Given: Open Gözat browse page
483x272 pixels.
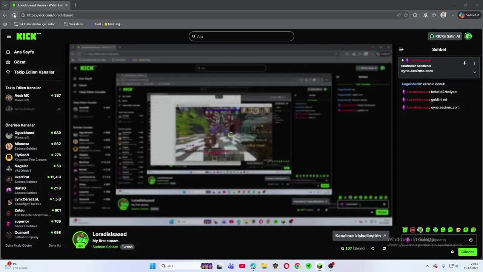Looking at the screenshot, I should click(20, 62).
